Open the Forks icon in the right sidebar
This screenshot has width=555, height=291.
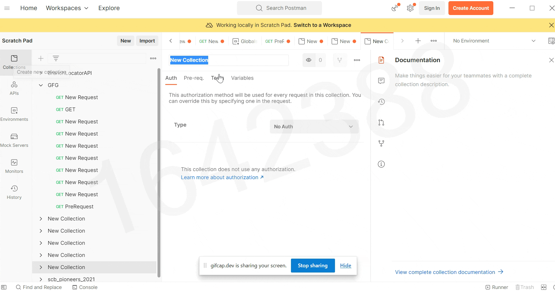(381, 143)
